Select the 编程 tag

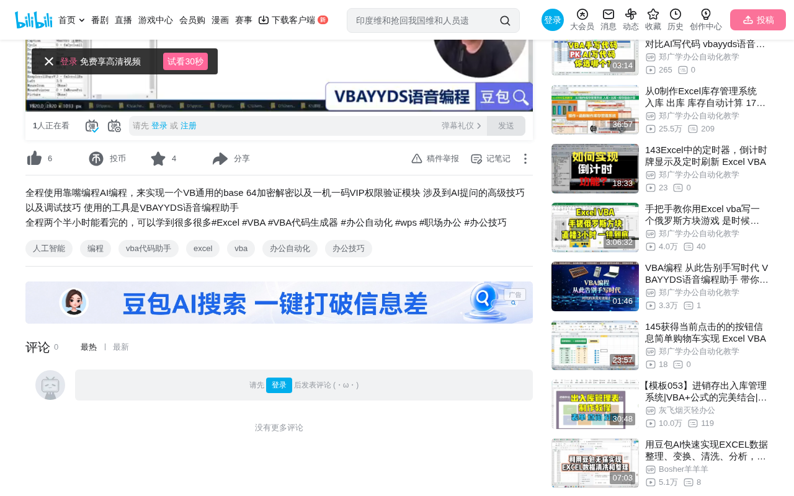click(x=96, y=249)
